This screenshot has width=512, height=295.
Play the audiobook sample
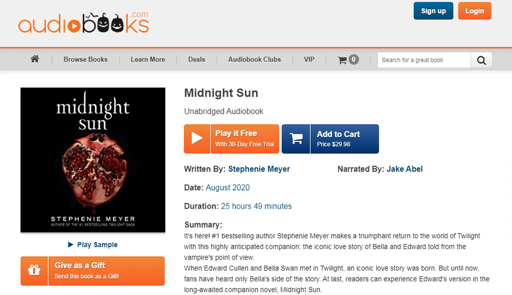coord(93,245)
